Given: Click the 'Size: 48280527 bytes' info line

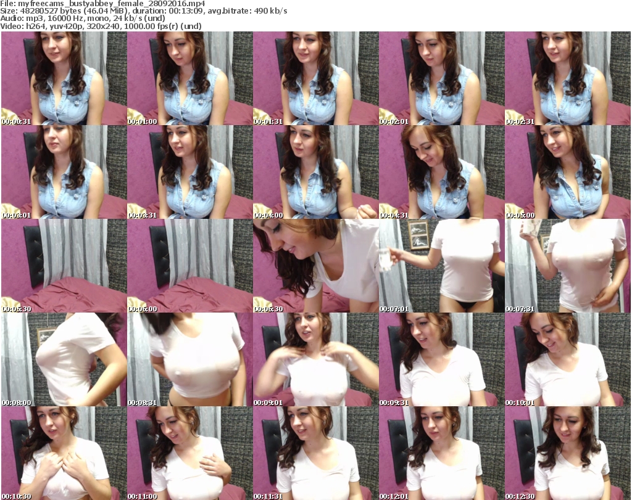Looking at the screenshot, I should tap(143, 11).
